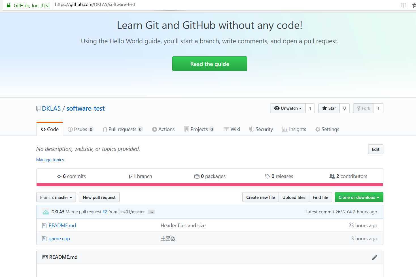Click the book icon in the README.md header
416x277 pixels.
(45, 257)
